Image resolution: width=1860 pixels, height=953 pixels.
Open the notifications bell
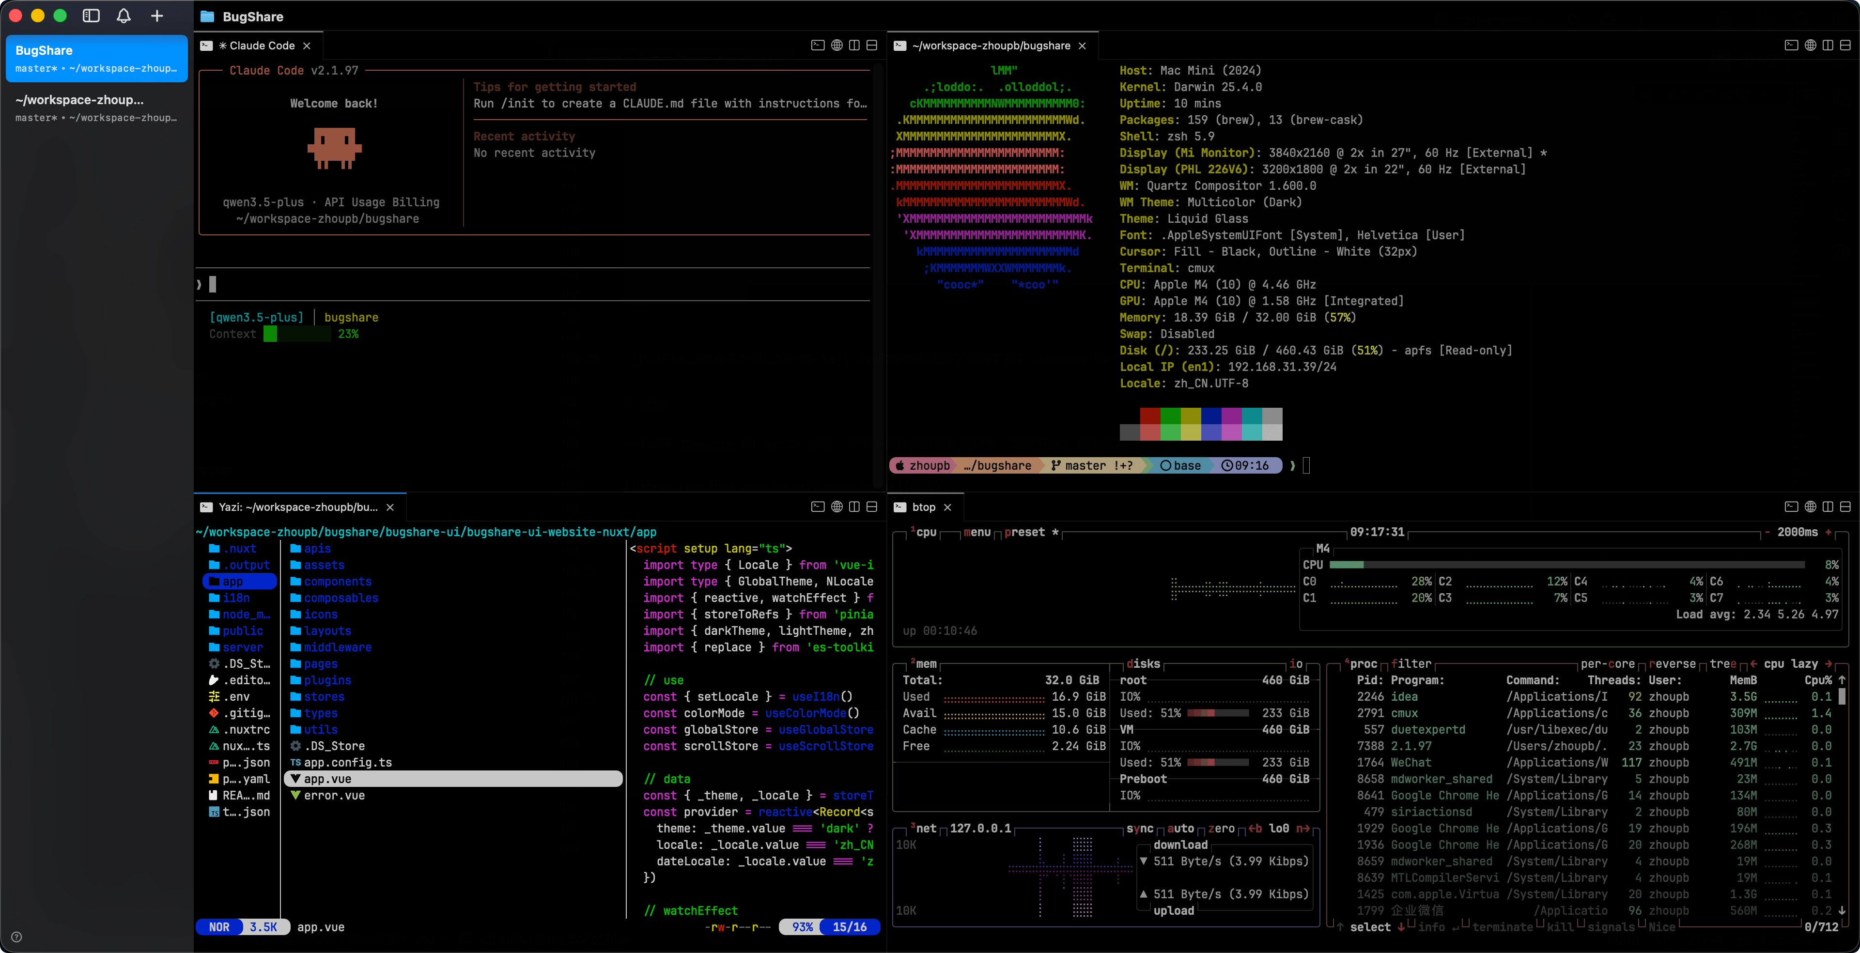(124, 16)
